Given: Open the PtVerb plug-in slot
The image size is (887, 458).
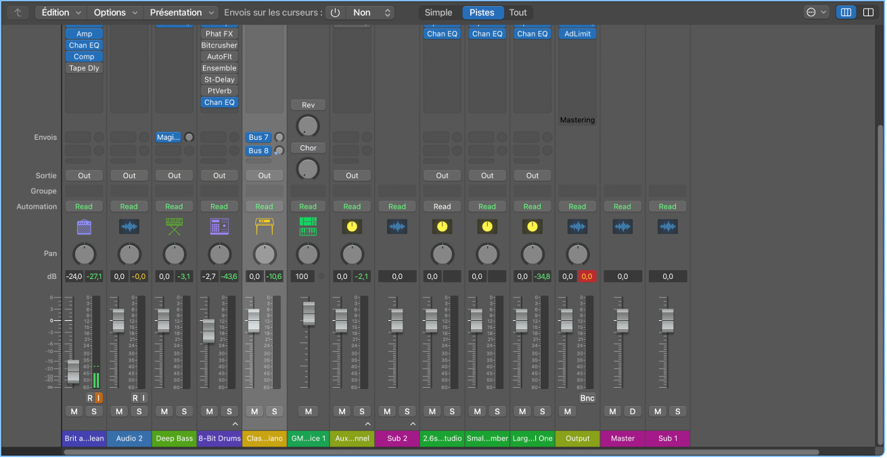Looking at the screenshot, I should pyautogui.click(x=219, y=91).
